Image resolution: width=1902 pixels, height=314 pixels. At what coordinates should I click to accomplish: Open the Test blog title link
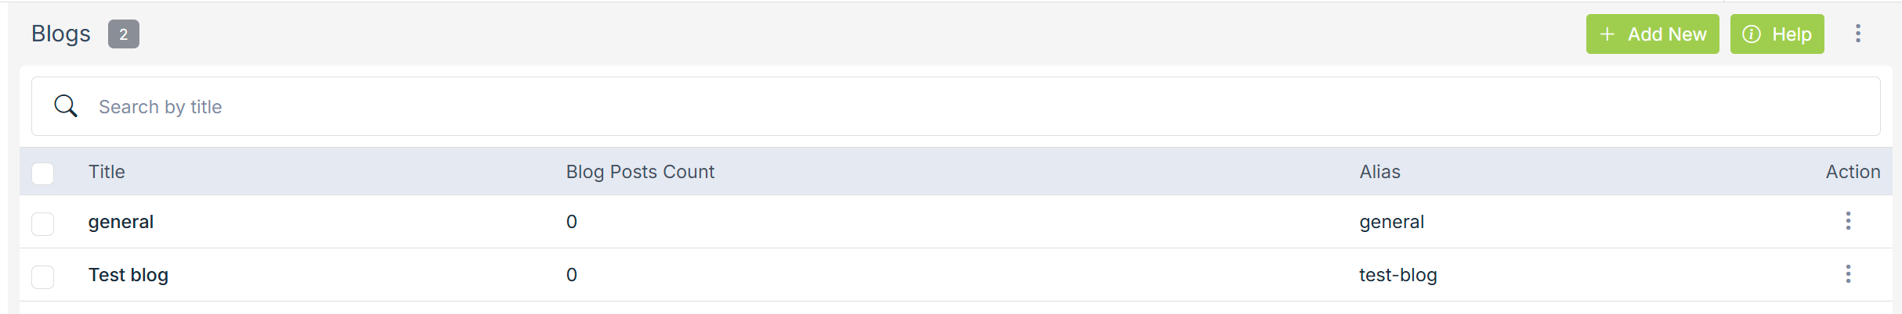[x=128, y=275]
